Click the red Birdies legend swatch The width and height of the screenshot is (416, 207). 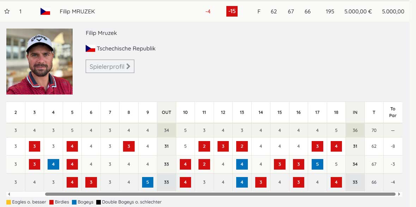(51, 202)
